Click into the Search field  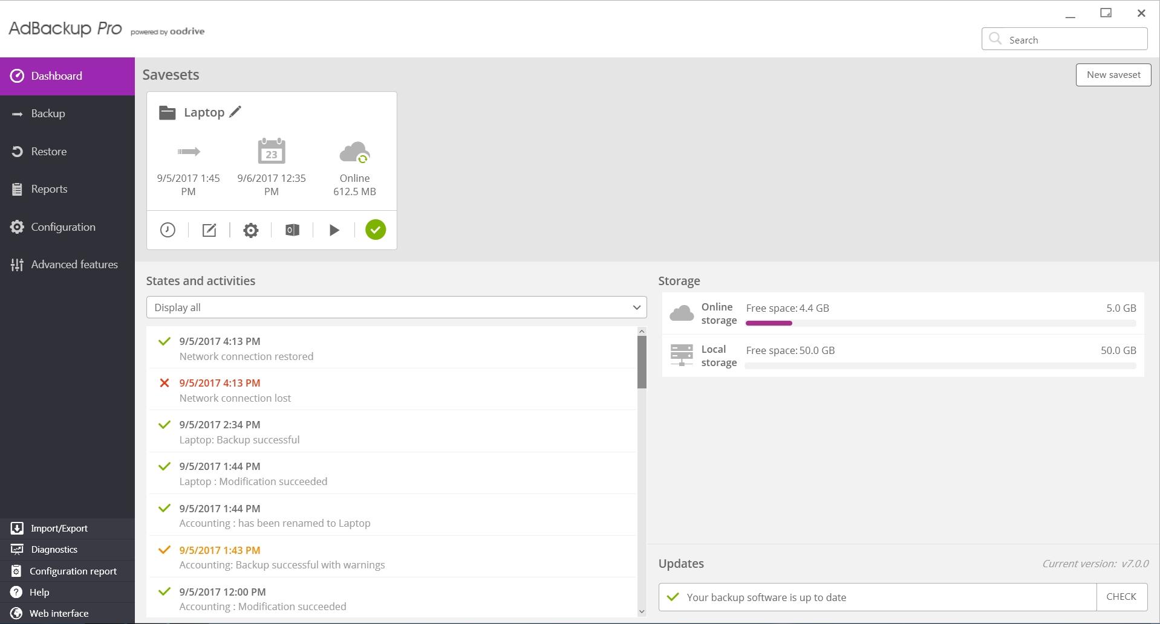(x=1064, y=39)
